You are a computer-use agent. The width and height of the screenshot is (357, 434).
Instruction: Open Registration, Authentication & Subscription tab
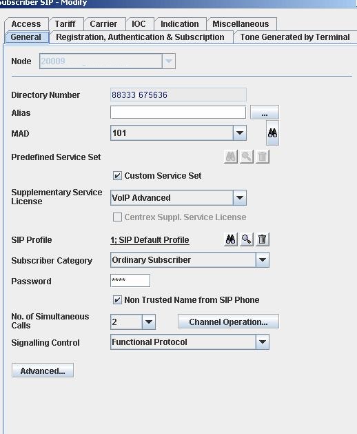[140, 37]
